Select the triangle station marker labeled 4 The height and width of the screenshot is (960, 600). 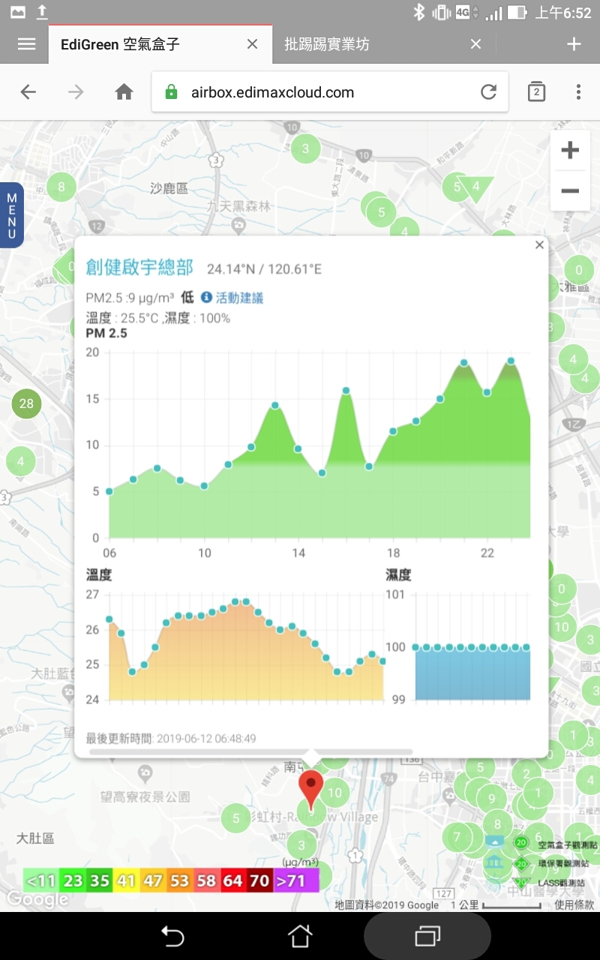coord(476,187)
